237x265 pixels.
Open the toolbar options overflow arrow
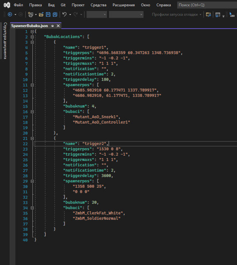[x=223, y=16]
